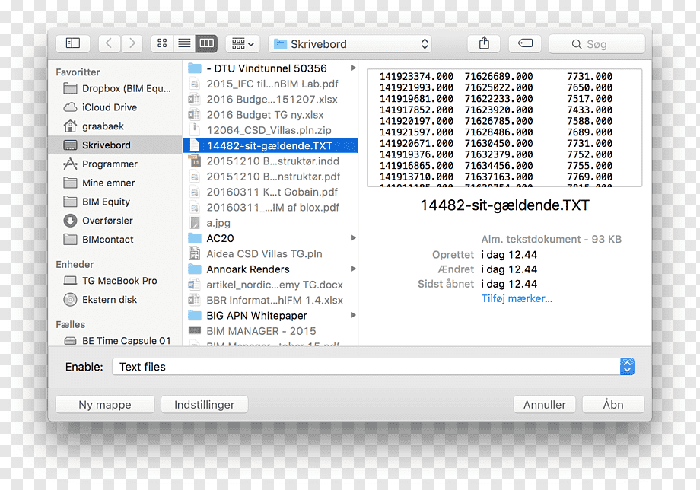Click the edit tags icon

click(525, 43)
